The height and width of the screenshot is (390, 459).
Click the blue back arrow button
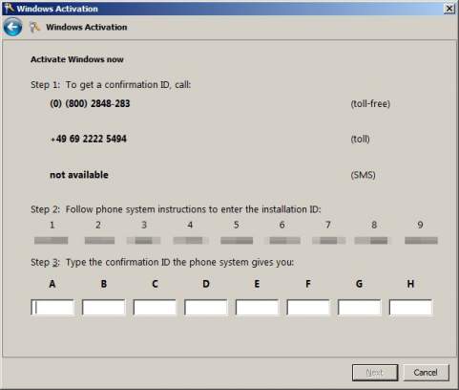(x=13, y=27)
